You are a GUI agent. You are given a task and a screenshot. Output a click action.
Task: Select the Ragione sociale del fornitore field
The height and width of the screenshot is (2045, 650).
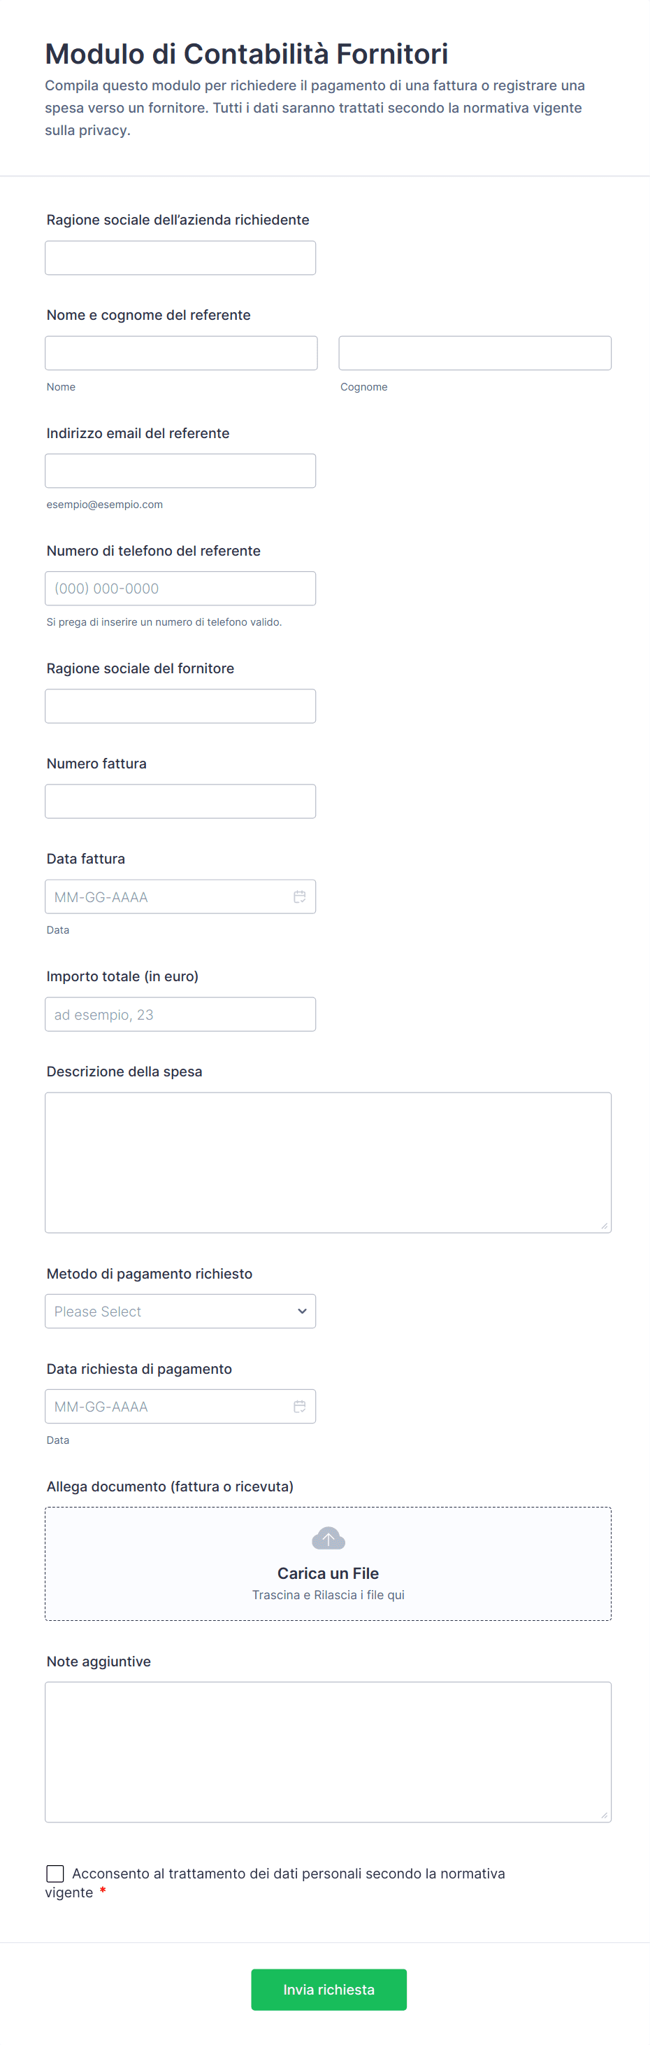click(x=180, y=705)
